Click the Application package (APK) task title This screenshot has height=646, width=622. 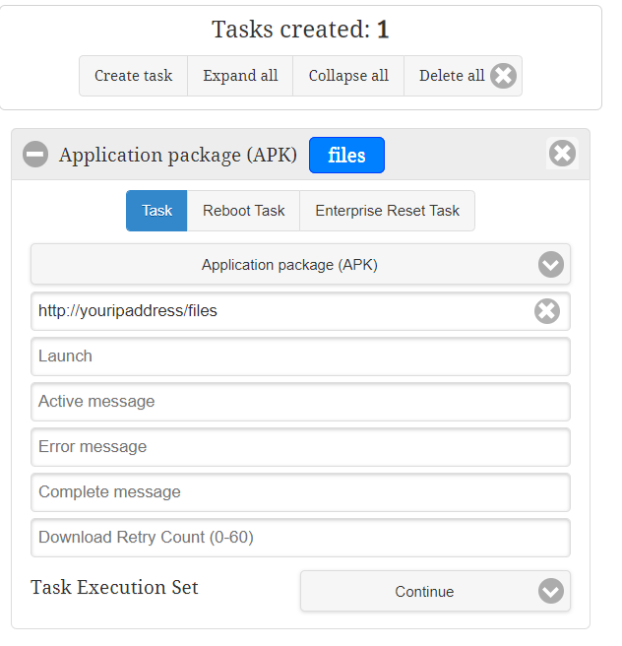tap(178, 156)
